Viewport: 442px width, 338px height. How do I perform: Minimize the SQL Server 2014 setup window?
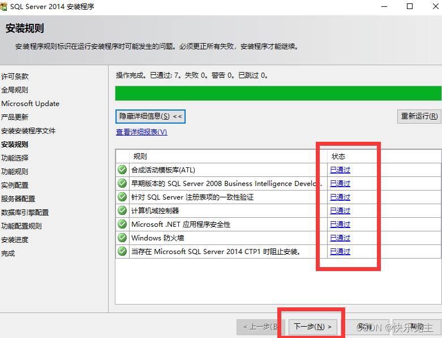click(384, 6)
